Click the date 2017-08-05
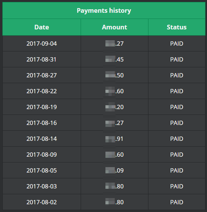207x212 pixels. click(41, 171)
